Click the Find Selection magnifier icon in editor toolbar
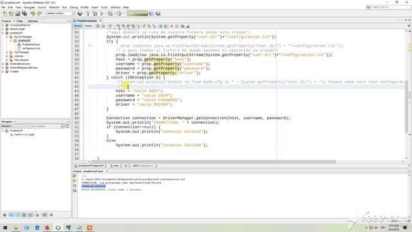Viewport: 412px width, 232px height. click(118, 26)
